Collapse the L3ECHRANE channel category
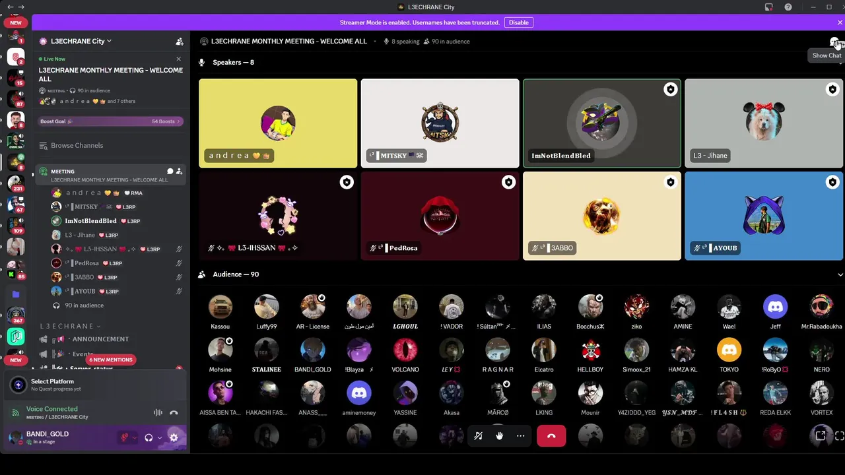 tap(70, 326)
